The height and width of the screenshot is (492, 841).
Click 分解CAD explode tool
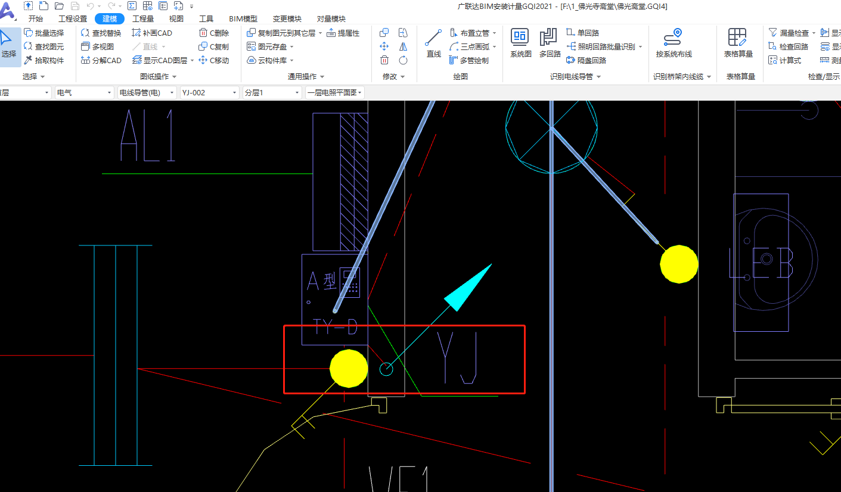coord(101,60)
